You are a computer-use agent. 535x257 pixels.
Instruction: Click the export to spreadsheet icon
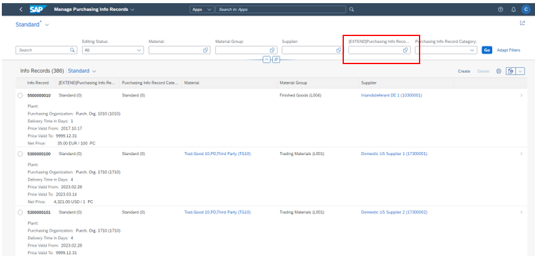511,71
